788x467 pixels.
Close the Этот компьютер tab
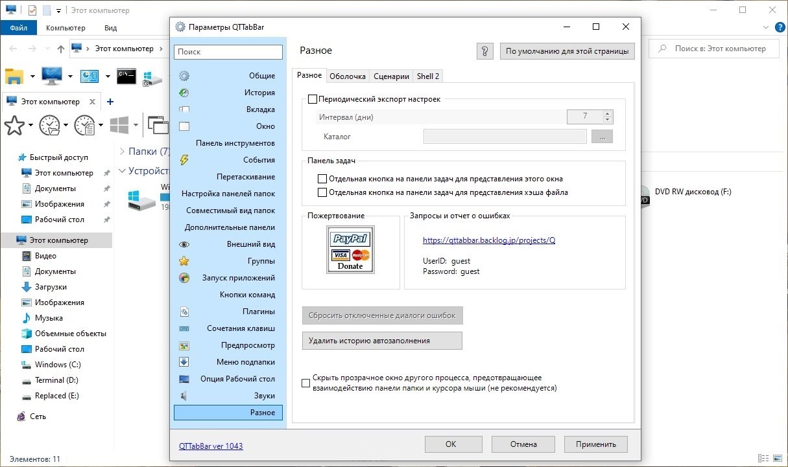tap(92, 102)
